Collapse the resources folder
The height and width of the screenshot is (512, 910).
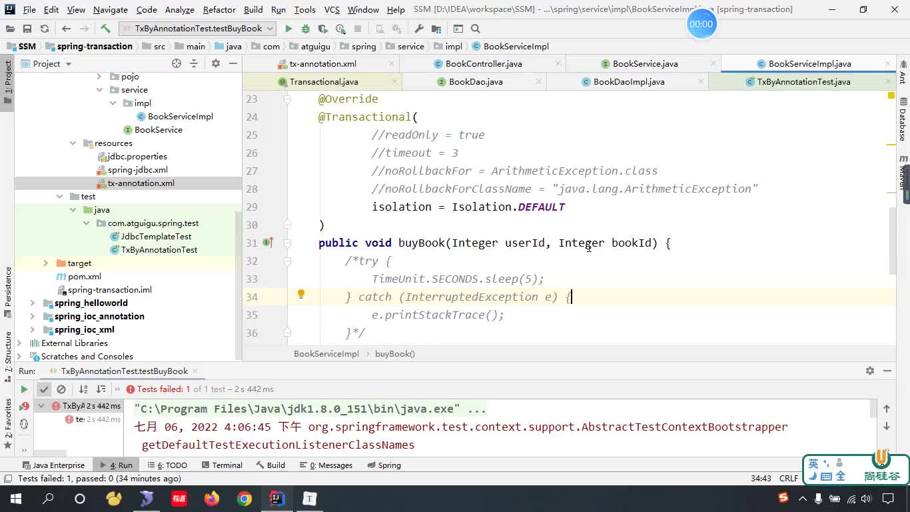(x=73, y=143)
